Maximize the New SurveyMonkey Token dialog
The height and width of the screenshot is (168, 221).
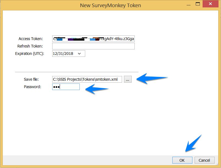[x=198, y=4]
